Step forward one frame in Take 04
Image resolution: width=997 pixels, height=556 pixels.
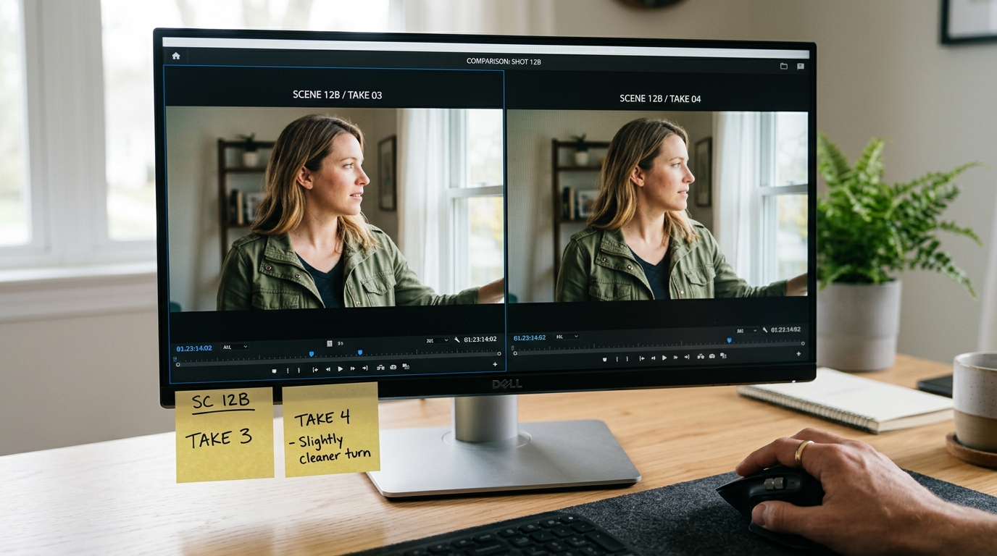(x=676, y=358)
